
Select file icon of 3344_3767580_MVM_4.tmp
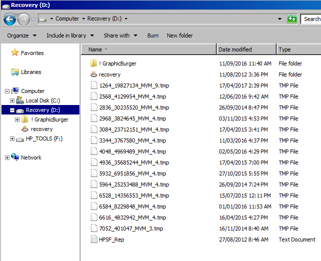point(94,140)
